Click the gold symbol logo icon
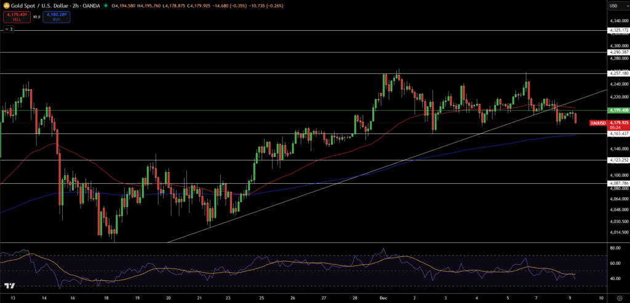630x303 pixels. pos(7,6)
